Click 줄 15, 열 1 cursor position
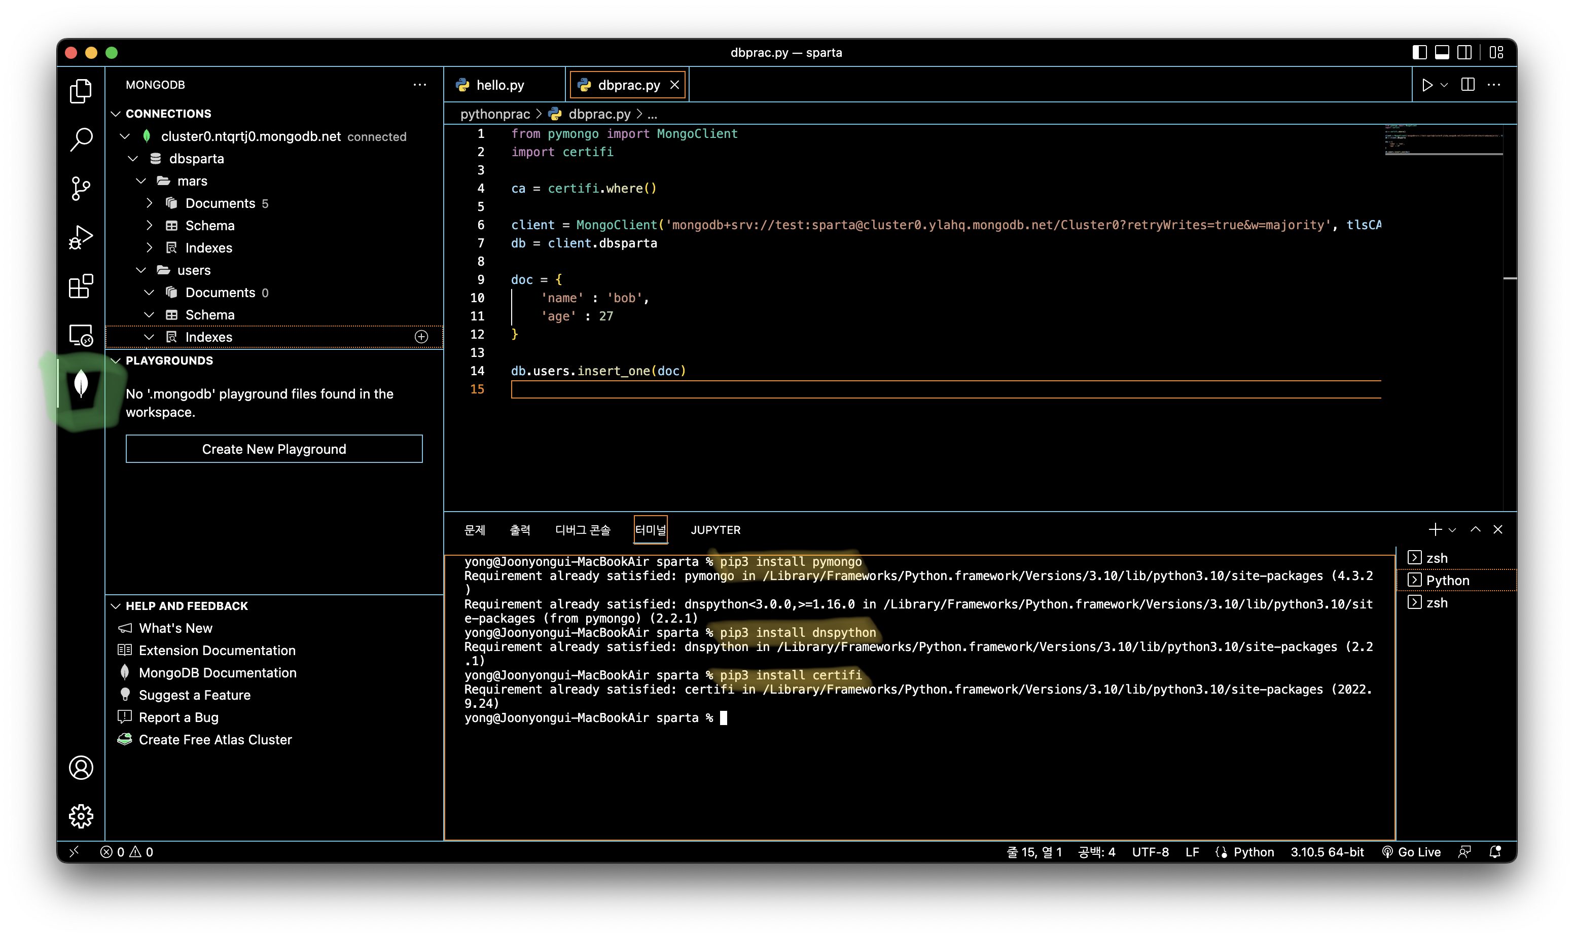The width and height of the screenshot is (1574, 938). point(1033,851)
